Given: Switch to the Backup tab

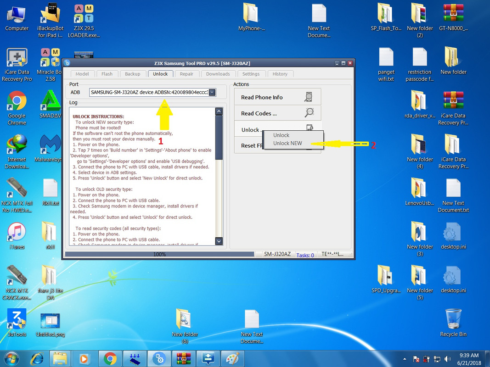Looking at the screenshot, I should 133,74.
